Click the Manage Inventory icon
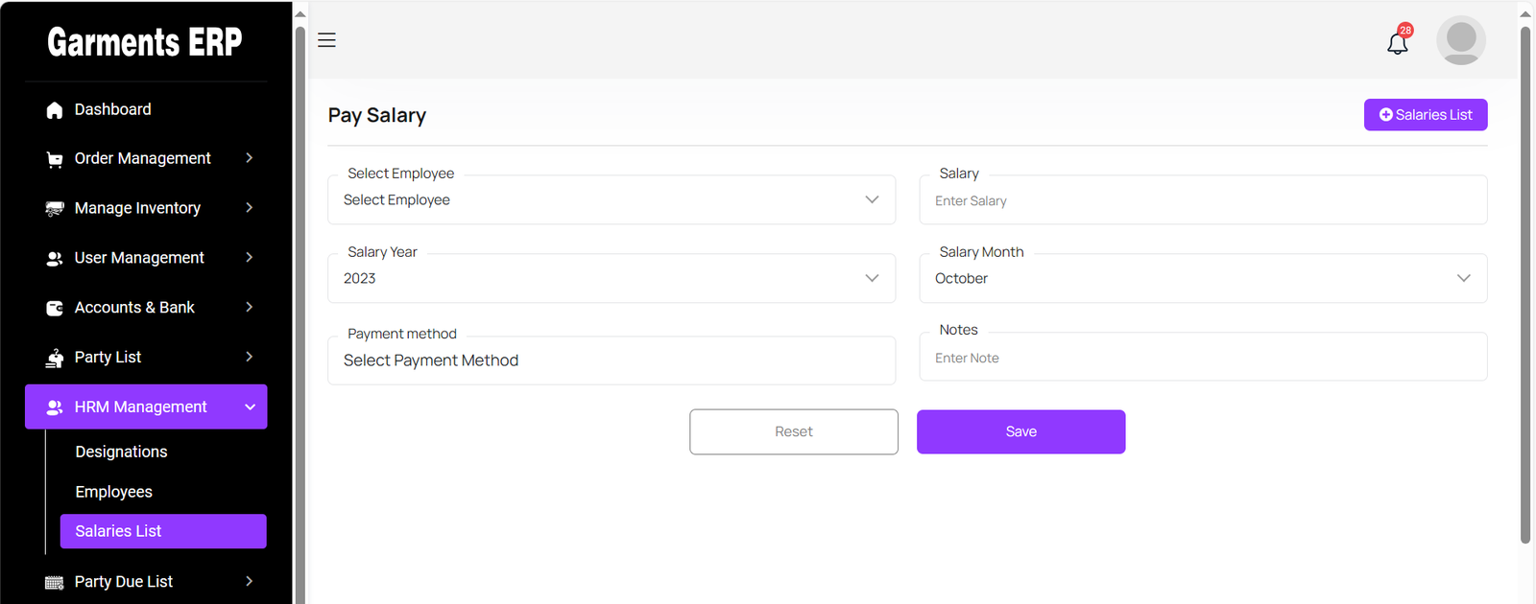The width and height of the screenshot is (1536, 604). (x=55, y=209)
